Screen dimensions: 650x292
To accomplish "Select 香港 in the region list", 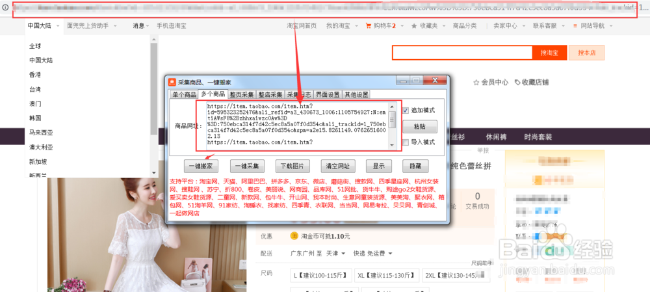I will (x=35, y=75).
